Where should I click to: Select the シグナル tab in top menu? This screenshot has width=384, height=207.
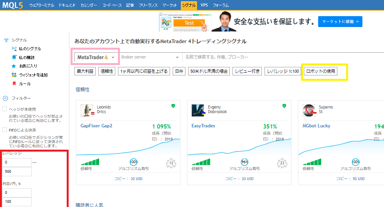pyautogui.click(x=189, y=5)
